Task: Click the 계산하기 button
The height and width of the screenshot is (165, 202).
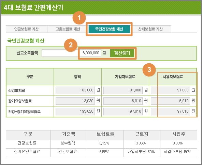Action: [x=122, y=53]
